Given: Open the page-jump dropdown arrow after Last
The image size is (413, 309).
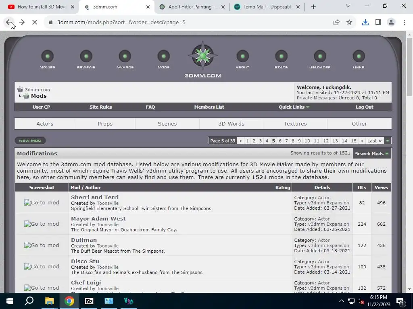Looking at the screenshot, I should [x=388, y=141].
